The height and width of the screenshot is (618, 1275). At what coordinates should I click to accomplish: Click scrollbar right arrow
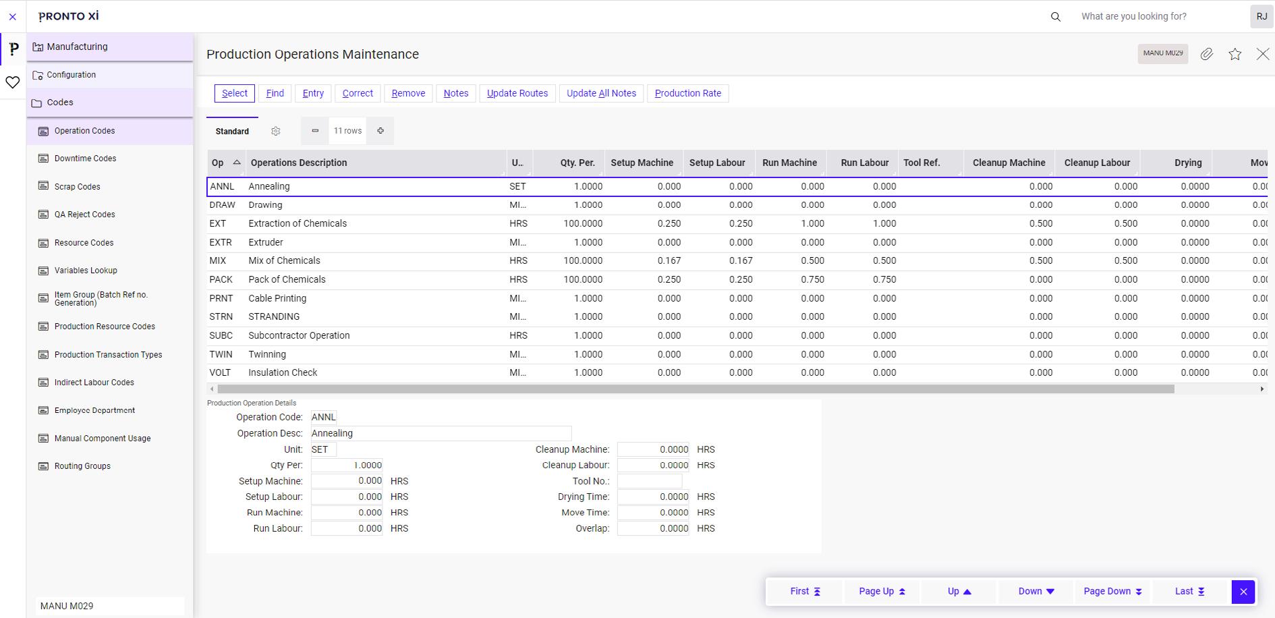(1262, 389)
